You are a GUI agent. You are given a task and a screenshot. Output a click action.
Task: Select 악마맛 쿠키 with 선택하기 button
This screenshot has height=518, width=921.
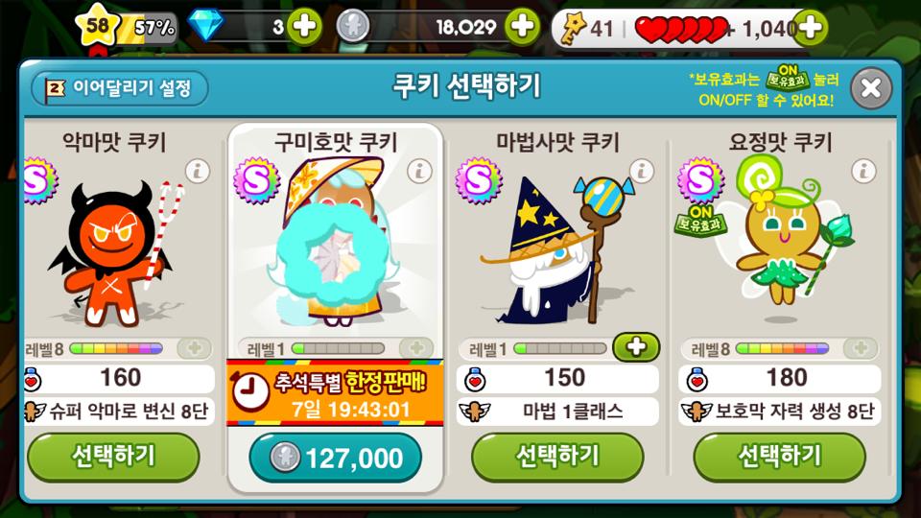(x=113, y=457)
